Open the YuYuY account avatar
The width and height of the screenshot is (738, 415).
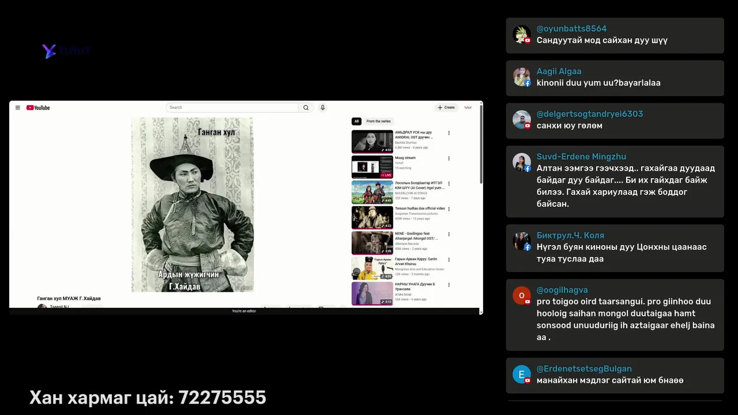pyautogui.click(x=468, y=108)
